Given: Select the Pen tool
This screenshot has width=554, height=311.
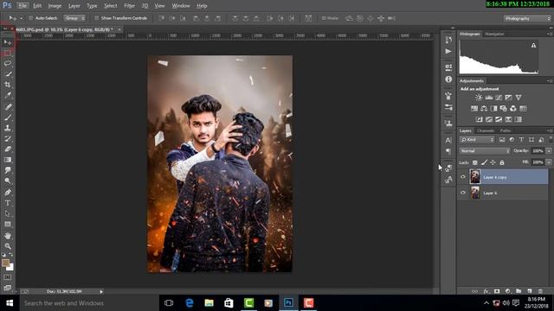Looking at the screenshot, I should [x=8, y=192].
